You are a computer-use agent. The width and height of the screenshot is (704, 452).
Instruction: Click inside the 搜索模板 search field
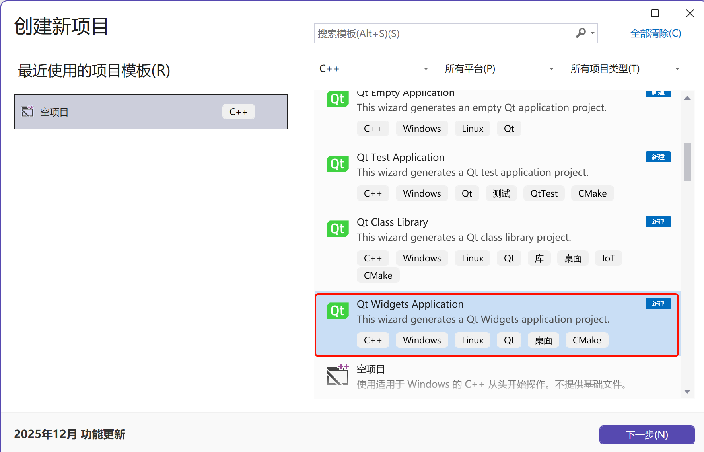point(438,33)
